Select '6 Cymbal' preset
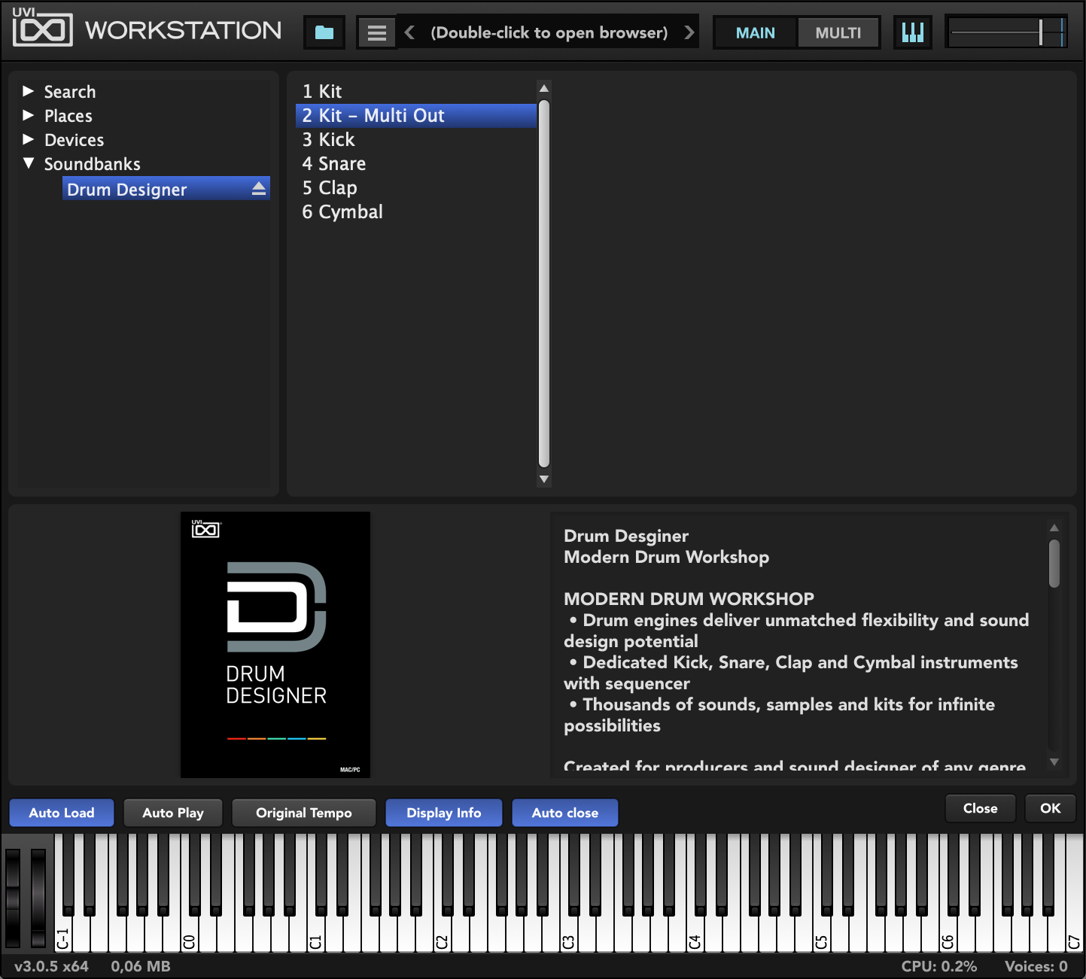This screenshot has width=1086, height=979. [x=416, y=211]
